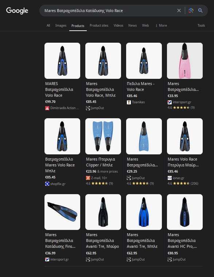Image resolution: width=214 pixels, height=277 pixels.
Task: Switch to the Images tab
Action: (x=61, y=26)
